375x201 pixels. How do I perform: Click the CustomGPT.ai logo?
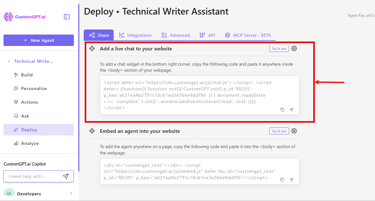tap(25, 17)
